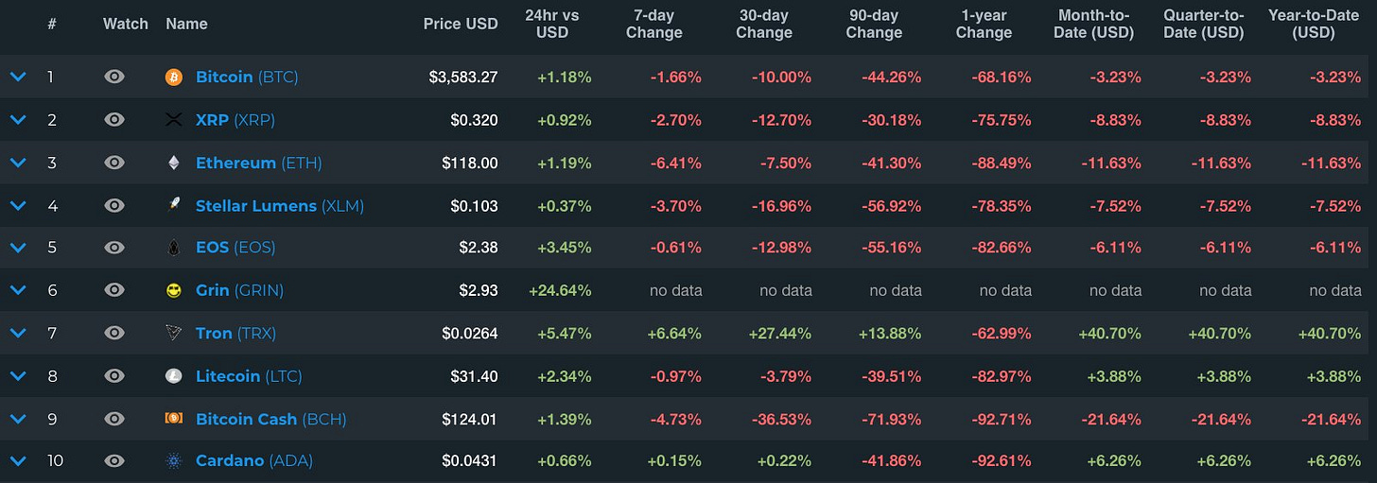Screen dimensions: 1377x483
Task: Click the Stellar Lumens rocket icon
Action: 173,205
